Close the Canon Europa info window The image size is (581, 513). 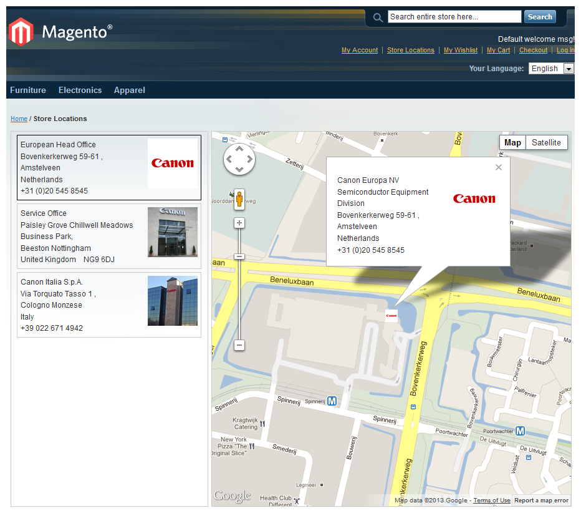click(x=499, y=167)
